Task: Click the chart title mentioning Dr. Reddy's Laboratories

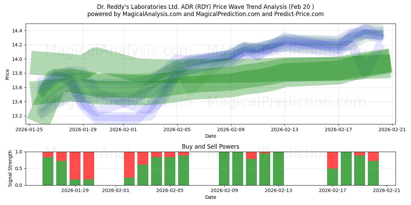Action: 206,7
